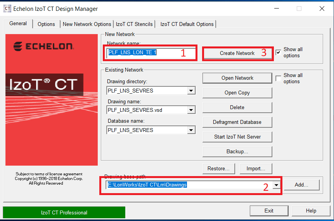
Task: Expand the Database name combo box
Action: [x=191, y=130]
